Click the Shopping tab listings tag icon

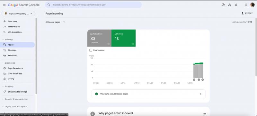coord(4,92)
